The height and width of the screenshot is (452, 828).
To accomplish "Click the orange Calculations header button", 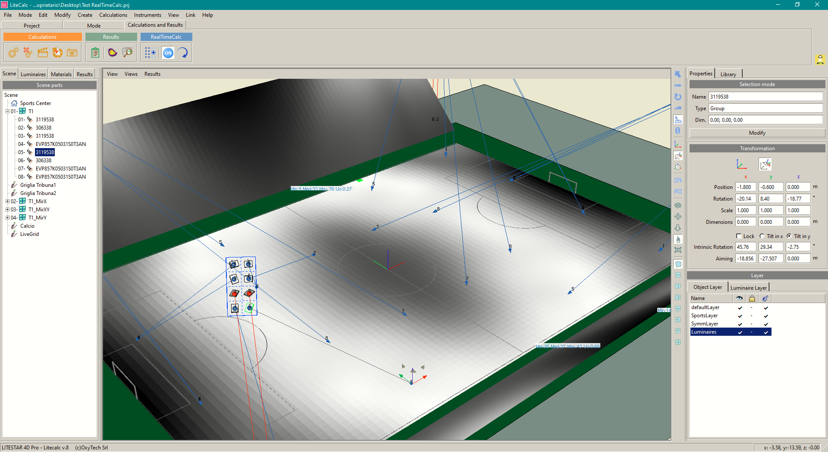I will point(42,37).
